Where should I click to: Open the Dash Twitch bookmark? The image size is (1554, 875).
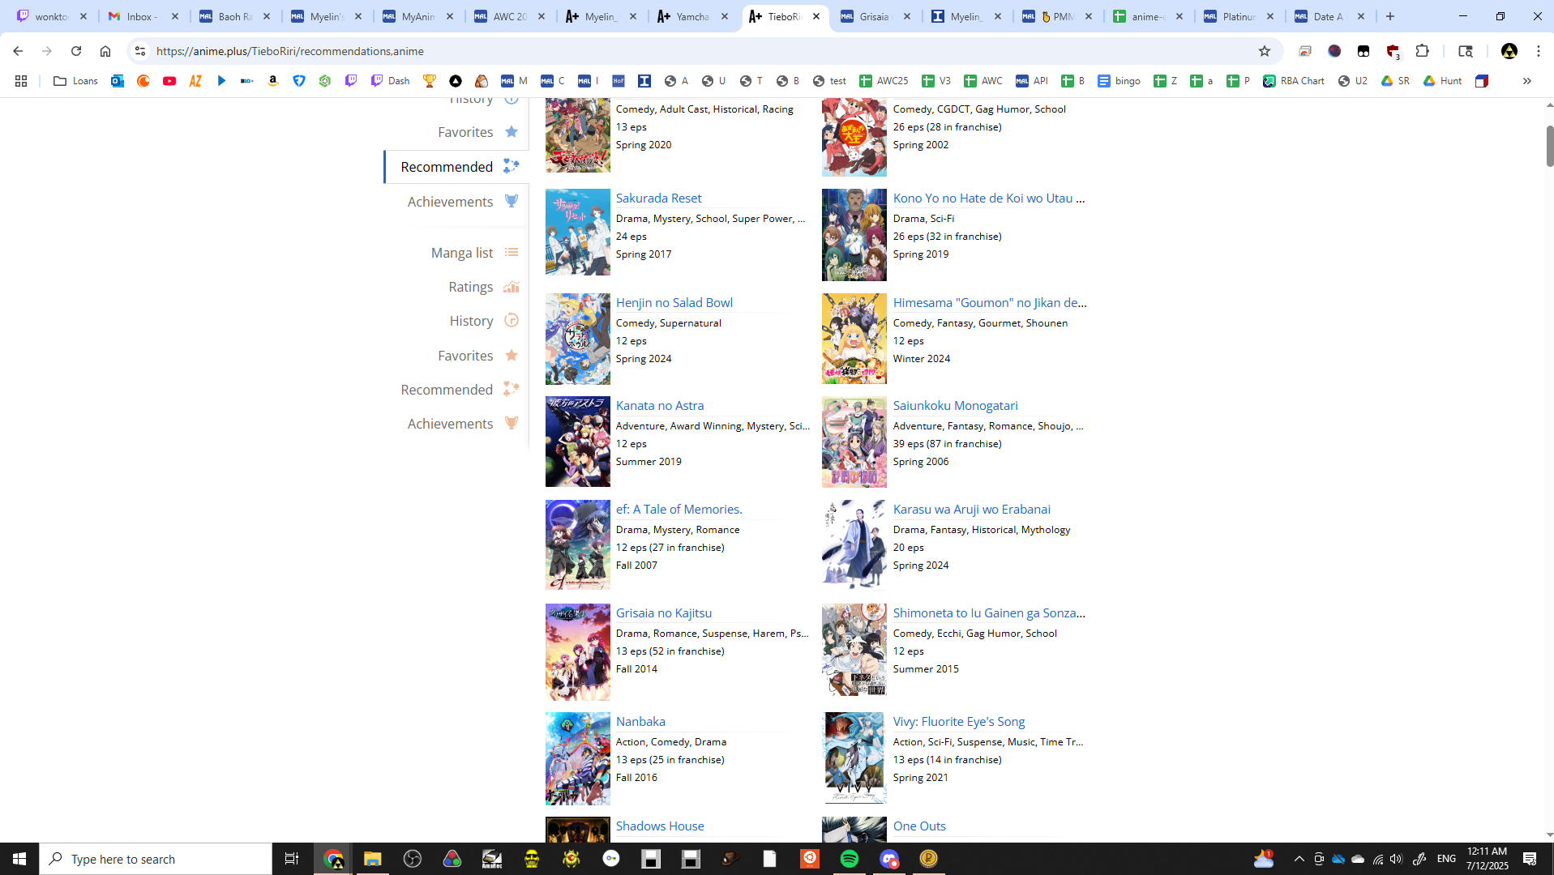pyautogui.click(x=390, y=81)
